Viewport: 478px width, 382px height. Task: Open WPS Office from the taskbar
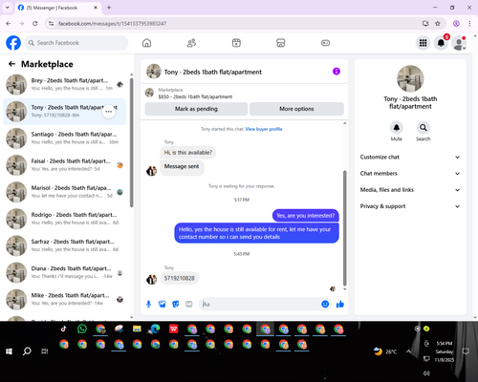(173, 329)
